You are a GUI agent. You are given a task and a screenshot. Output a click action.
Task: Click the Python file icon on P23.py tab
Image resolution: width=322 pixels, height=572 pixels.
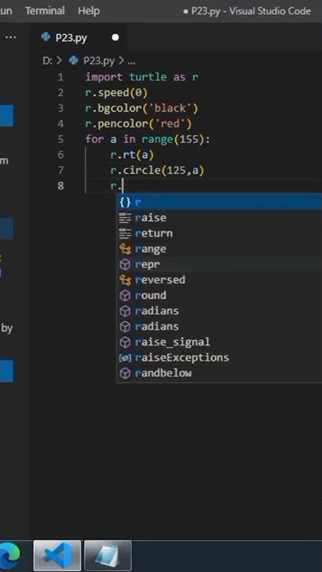[x=46, y=37]
